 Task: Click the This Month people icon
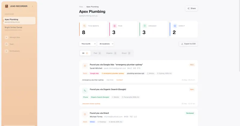[84, 26]
